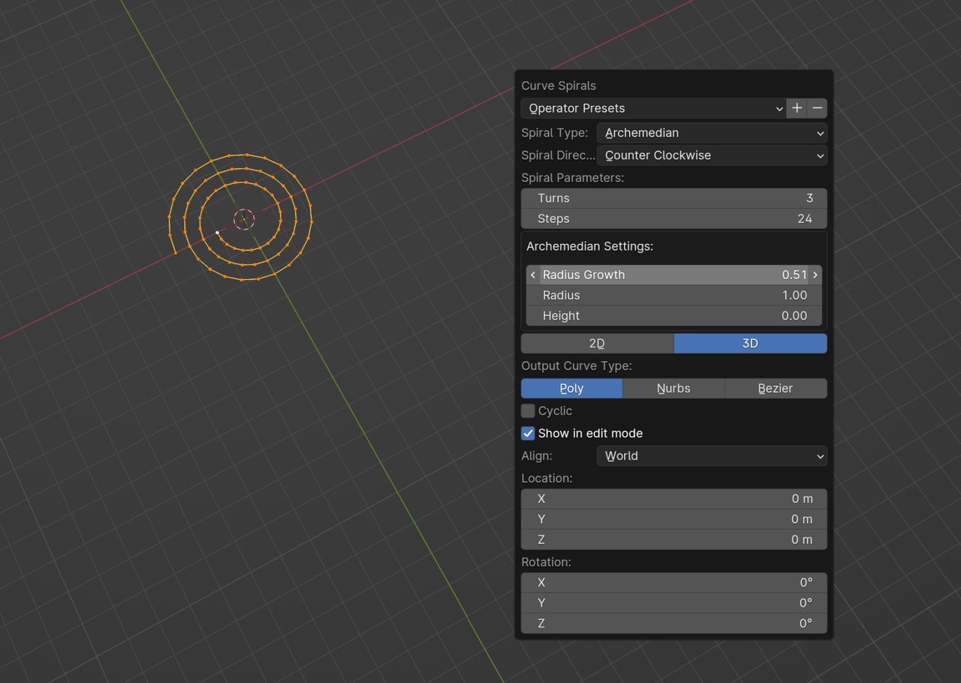The width and height of the screenshot is (961, 683).
Task: Click the Turns value field
Action: 674,198
